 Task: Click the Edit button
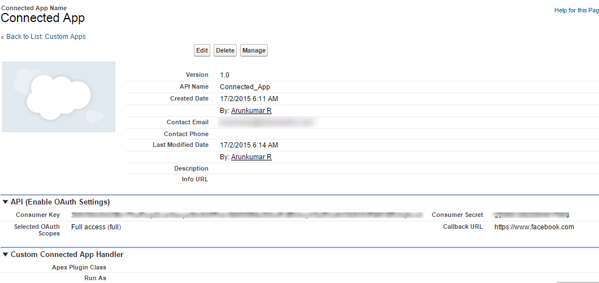pos(202,50)
